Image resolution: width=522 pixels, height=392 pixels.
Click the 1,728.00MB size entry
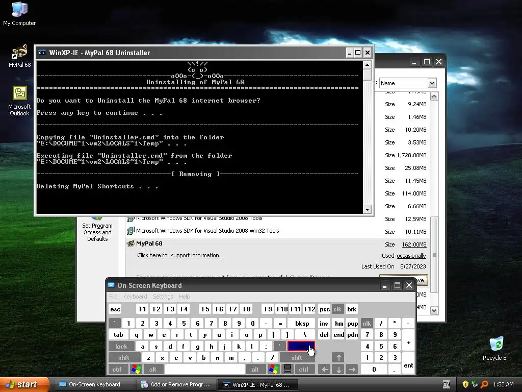coord(412,155)
